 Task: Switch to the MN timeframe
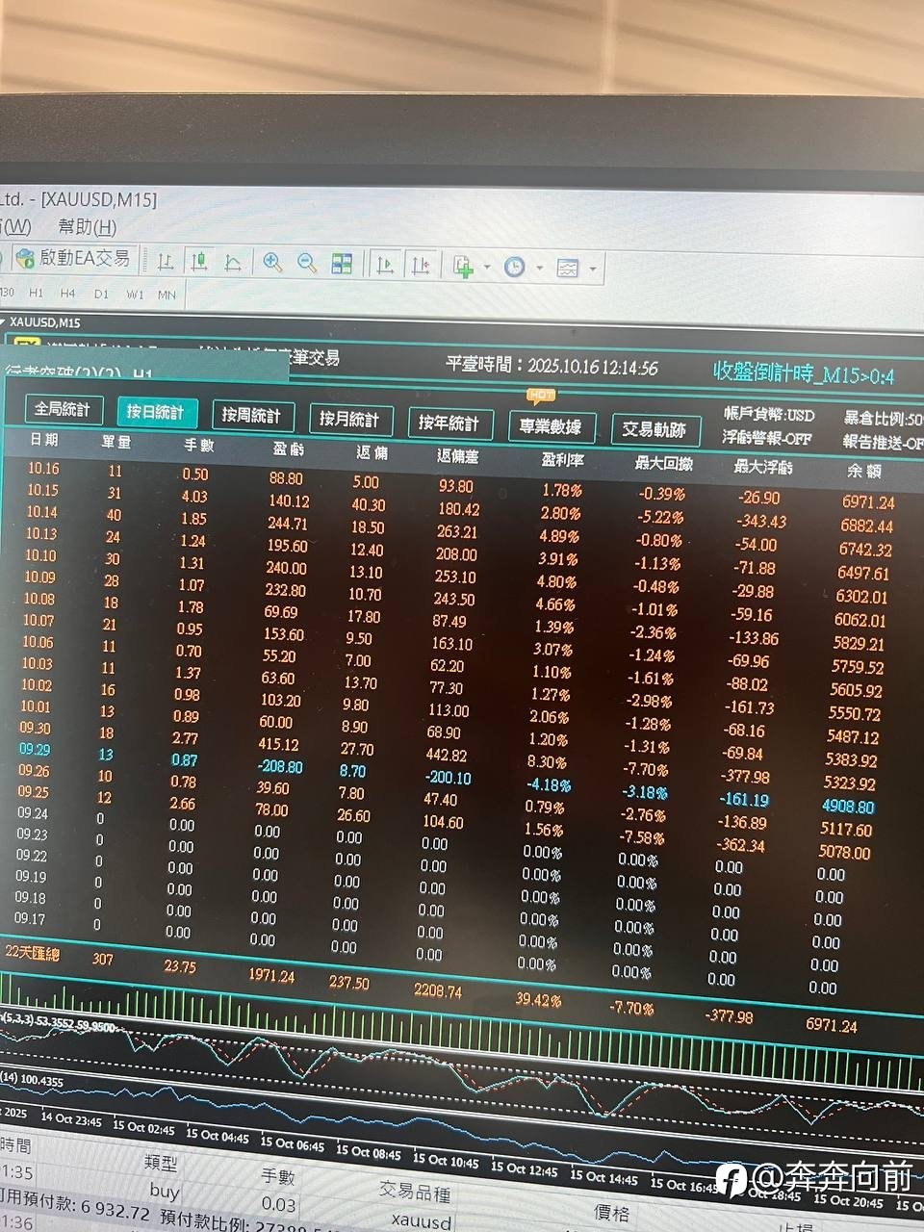167,295
